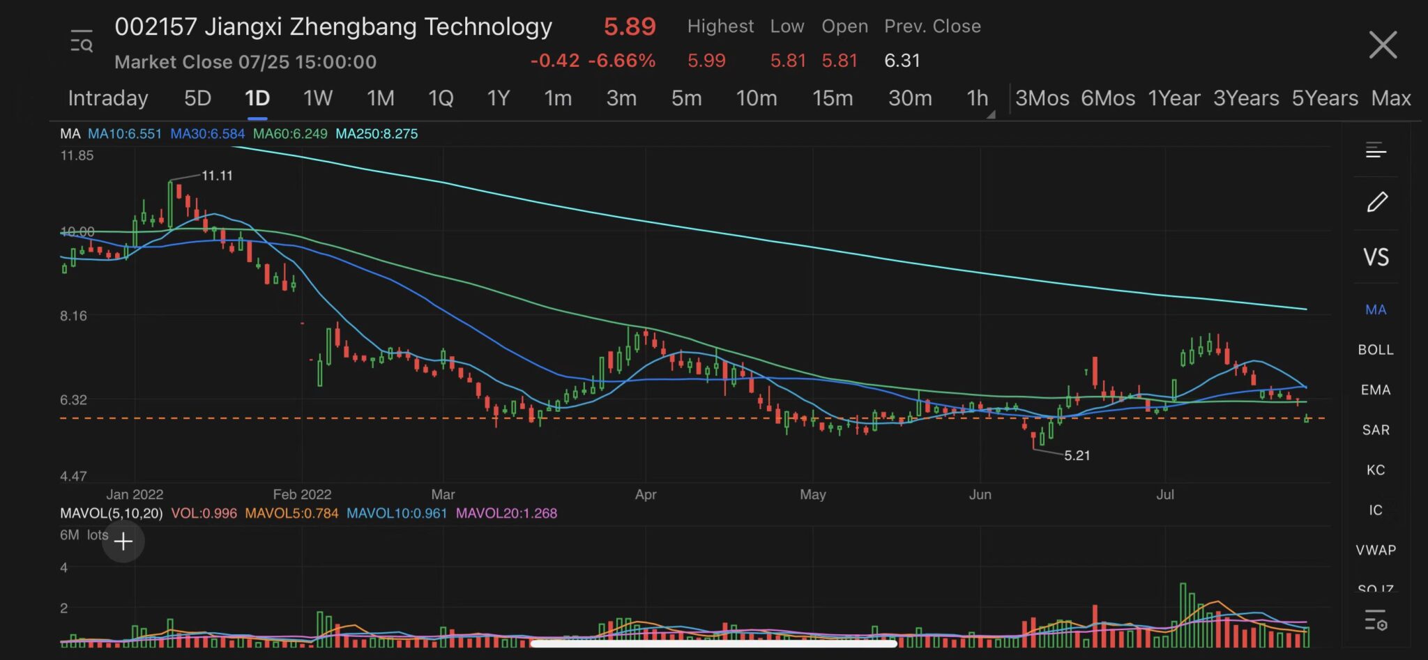This screenshot has width=1428, height=660.
Task: Set range to 3Mos
Action: [x=1042, y=98]
